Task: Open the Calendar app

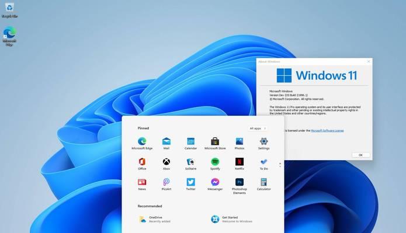Action: (x=190, y=143)
